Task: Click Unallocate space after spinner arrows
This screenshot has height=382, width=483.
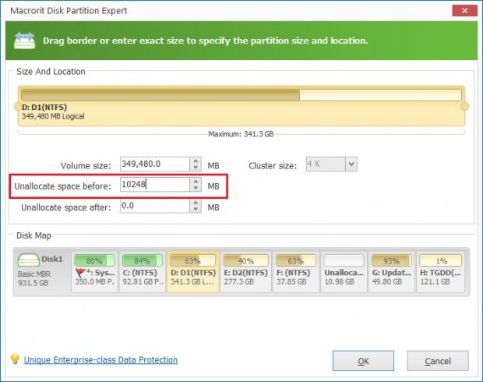Action: [194, 207]
